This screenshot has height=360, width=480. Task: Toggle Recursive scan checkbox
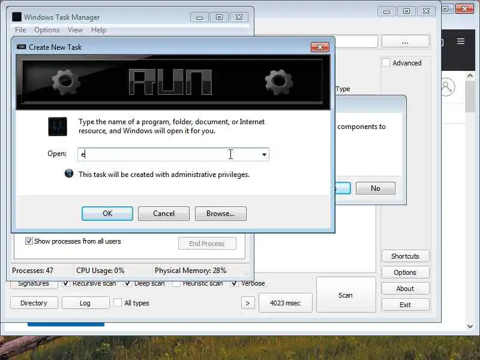point(65,284)
